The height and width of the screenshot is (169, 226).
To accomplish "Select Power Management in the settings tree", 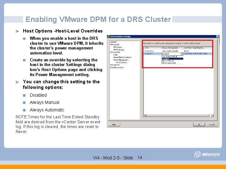I will coord(121,60).
